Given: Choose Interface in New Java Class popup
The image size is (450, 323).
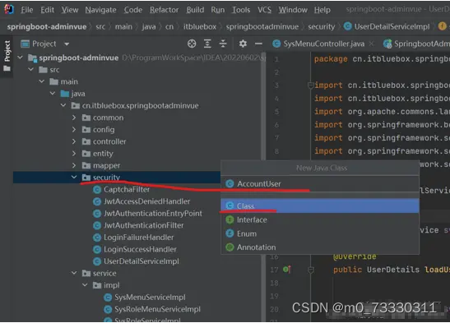Looking at the screenshot, I should [320, 219].
